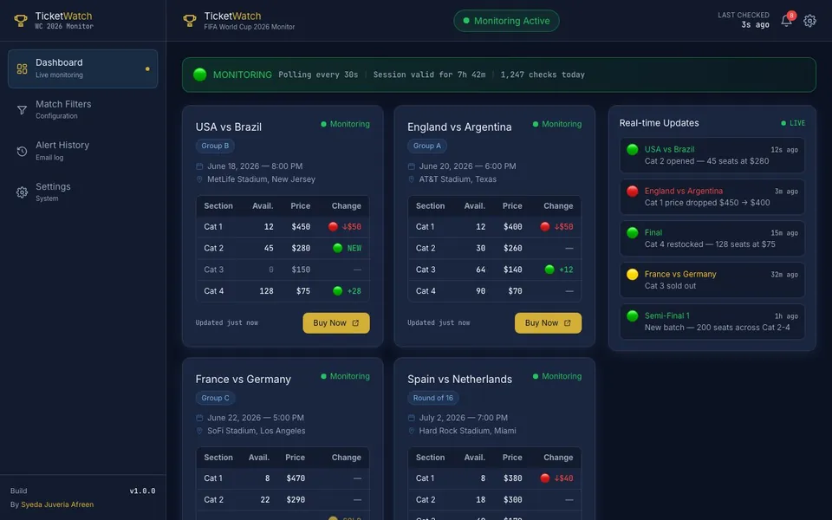This screenshot has height=520, width=832.
Task: Click the location pin beside Hard Rock Stadium
Action: pyautogui.click(x=411, y=431)
